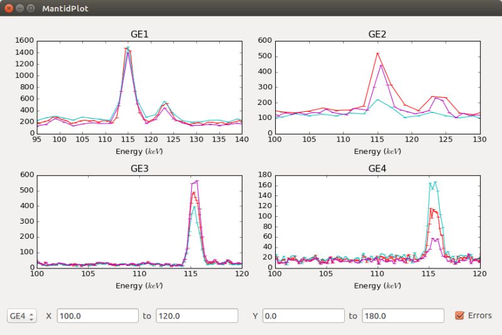Click the Energy (keV) label under GE4
The width and height of the screenshot is (502, 335).
click(378, 286)
